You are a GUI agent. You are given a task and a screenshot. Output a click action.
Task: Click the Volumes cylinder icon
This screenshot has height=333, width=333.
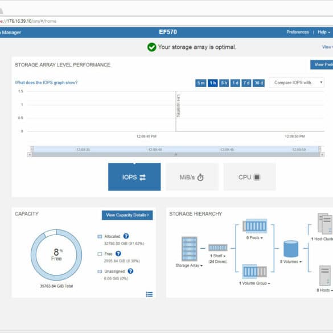pyautogui.click(x=291, y=249)
